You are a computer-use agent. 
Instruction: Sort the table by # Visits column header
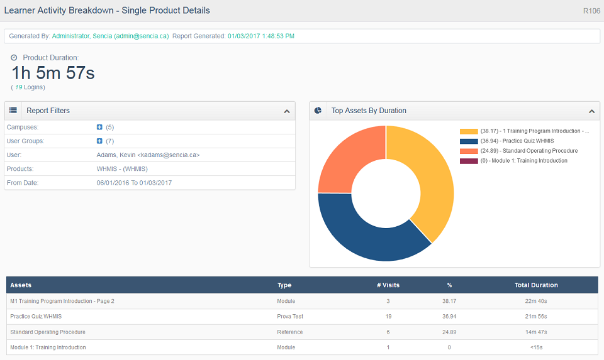pyautogui.click(x=388, y=285)
